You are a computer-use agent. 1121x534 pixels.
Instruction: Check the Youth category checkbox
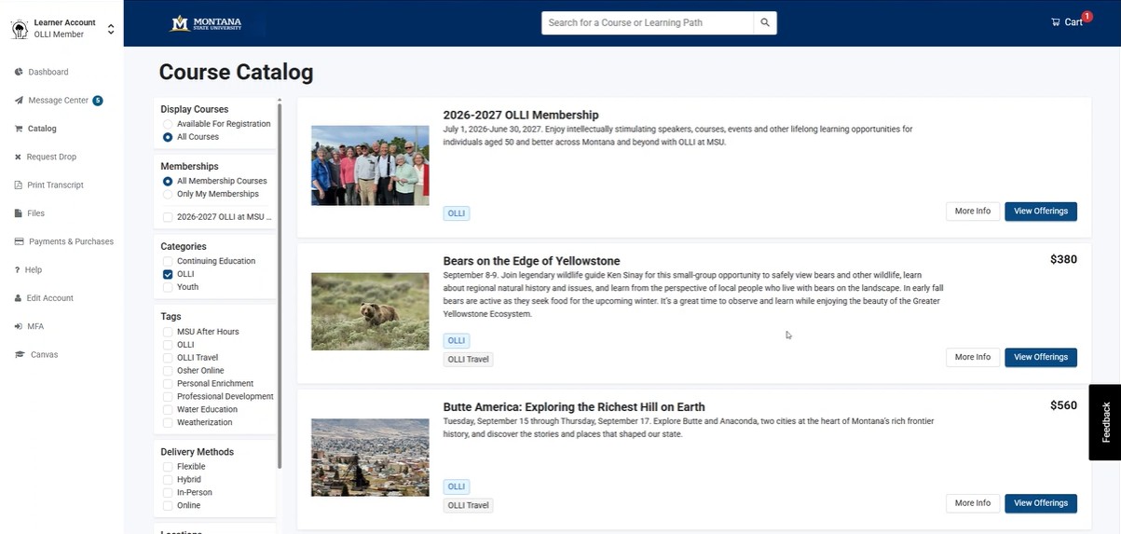click(168, 287)
